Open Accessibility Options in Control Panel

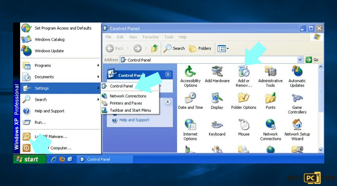point(190,76)
